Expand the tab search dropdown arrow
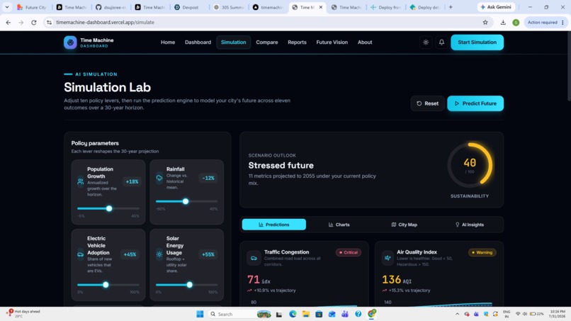 tap(7, 7)
